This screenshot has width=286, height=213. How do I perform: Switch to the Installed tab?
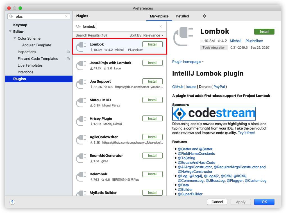click(x=182, y=16)
